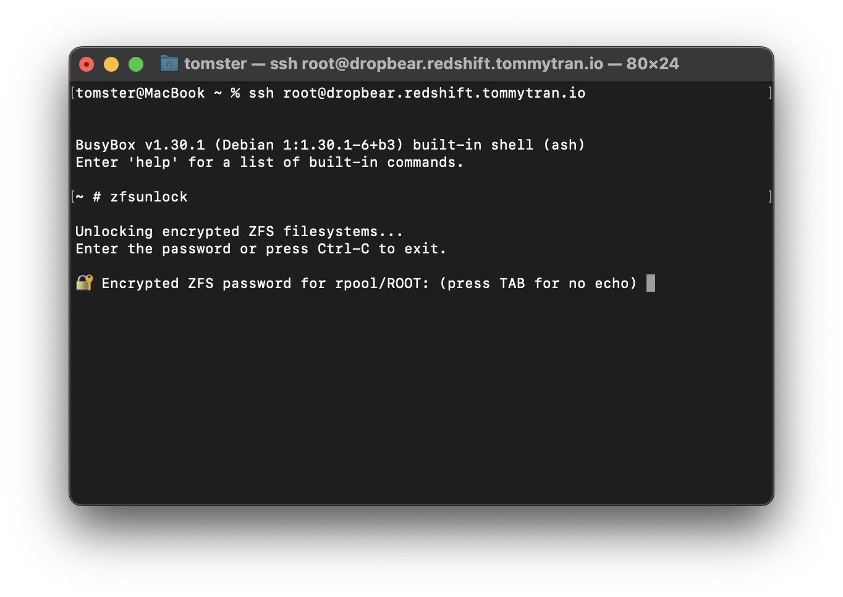Click the red close traffic light
The width and height of the screenshot is (843, 597).
86,64
